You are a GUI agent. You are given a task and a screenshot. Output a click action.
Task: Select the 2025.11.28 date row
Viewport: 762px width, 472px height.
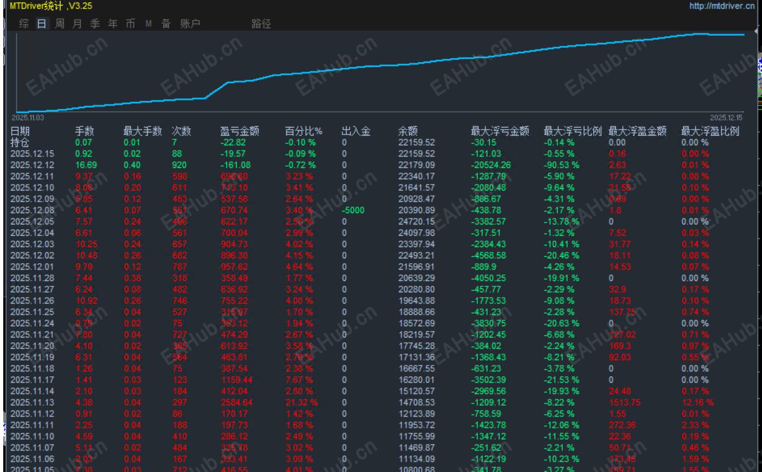coord(32,278)
